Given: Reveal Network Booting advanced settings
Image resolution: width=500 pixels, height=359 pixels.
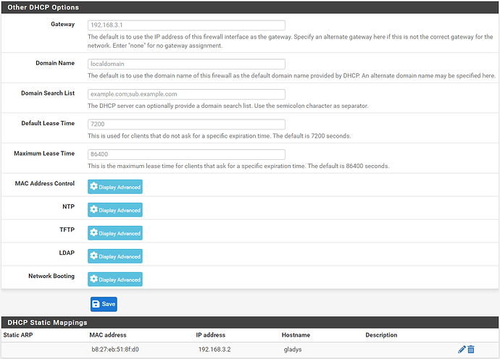Looking at the screenshot, I should [x=115, y=279].
